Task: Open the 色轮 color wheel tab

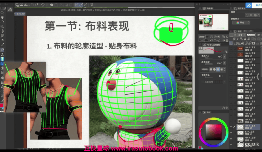Action: pos(207,112)
